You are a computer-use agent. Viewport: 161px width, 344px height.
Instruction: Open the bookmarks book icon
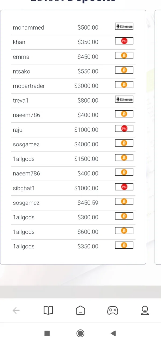[x=48, y=310]
